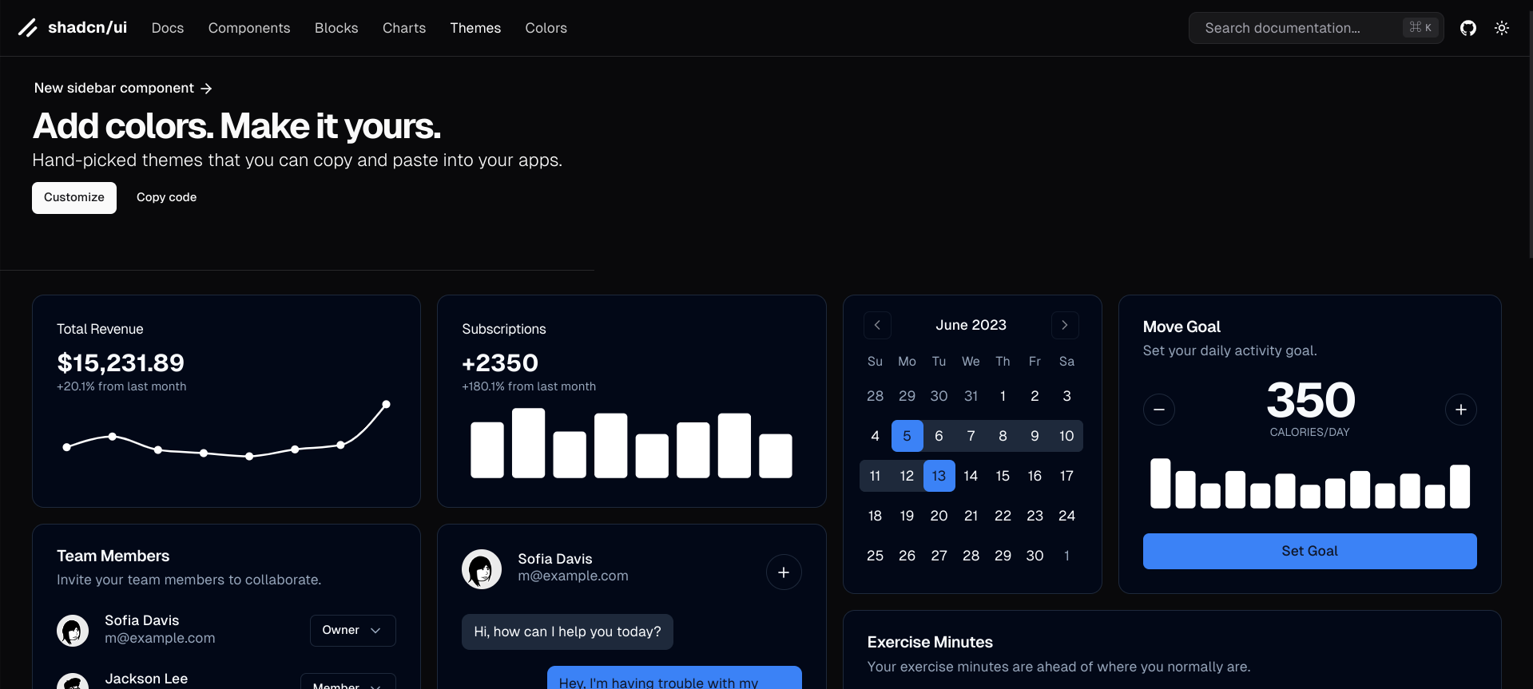The image size is (1533, 689).
Task: Go to next month in calendar
Action: (x=1065, y=325)
